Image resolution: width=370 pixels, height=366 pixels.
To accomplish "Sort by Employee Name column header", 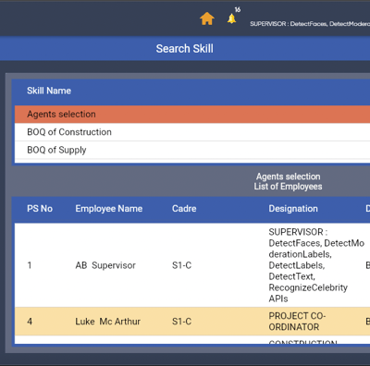I will (109, 209).
